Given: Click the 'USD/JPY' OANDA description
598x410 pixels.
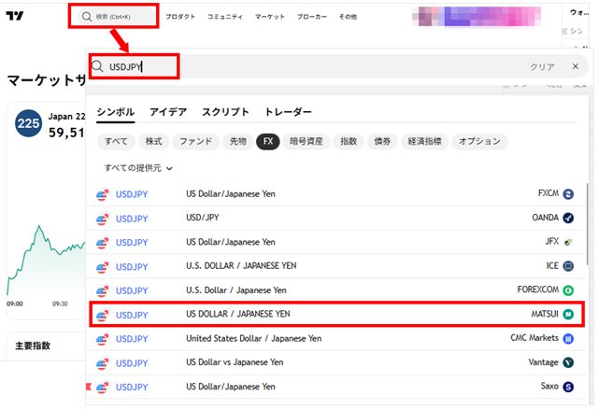Looking at the screenshot, I should coord(203,218).
